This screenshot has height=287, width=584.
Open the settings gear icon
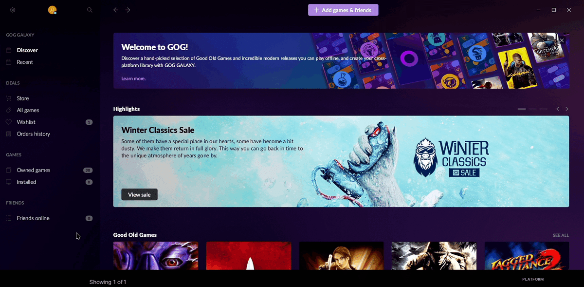click(13, 10)
